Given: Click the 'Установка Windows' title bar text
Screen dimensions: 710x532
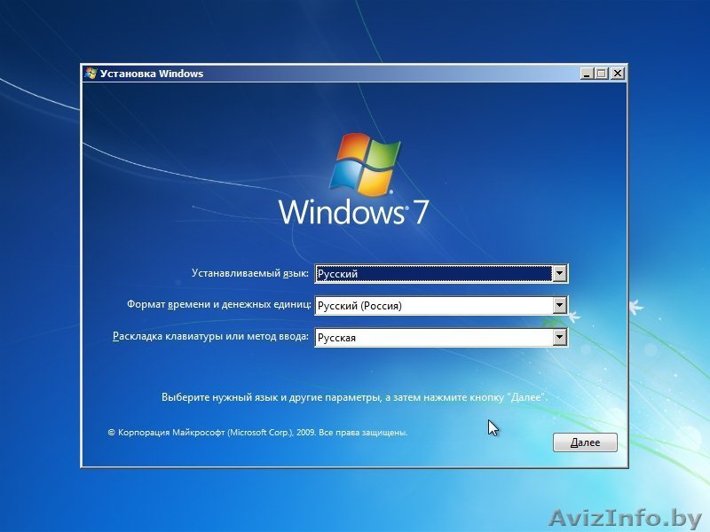Looking at the screenshot, I should (154, 74).
